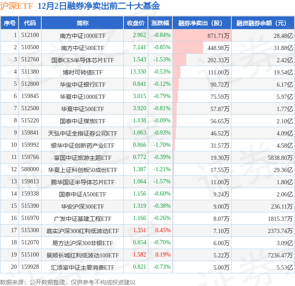
Task: Select 景顺长城红利低波动100ETF name
Action: point(83,255)
